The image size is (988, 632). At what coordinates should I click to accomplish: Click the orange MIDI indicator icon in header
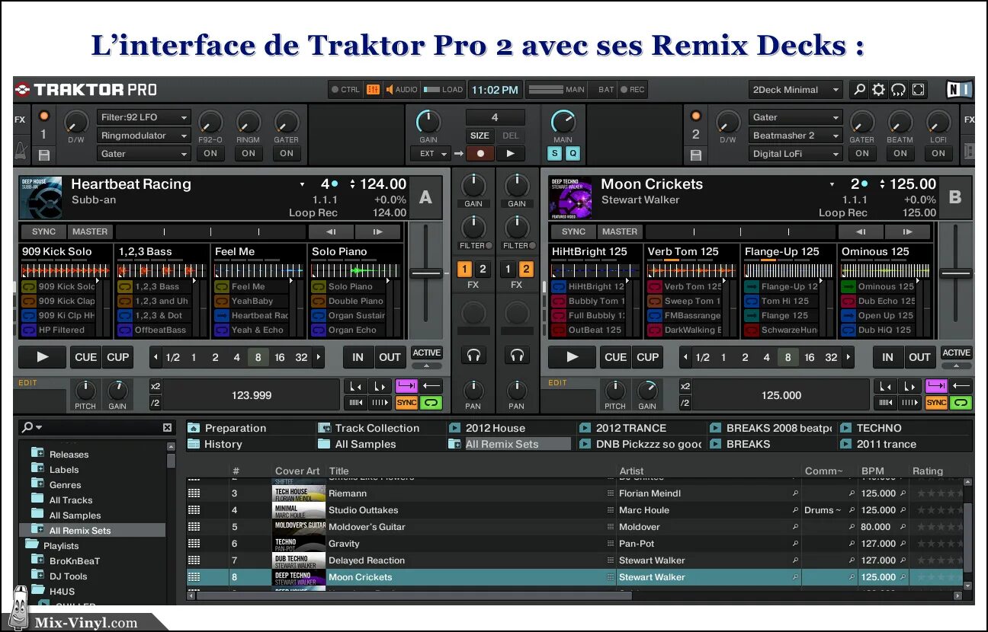373,90
